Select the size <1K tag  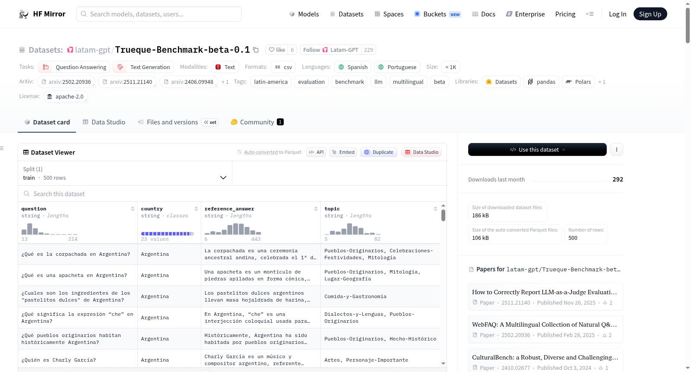(x=451, y=67)
